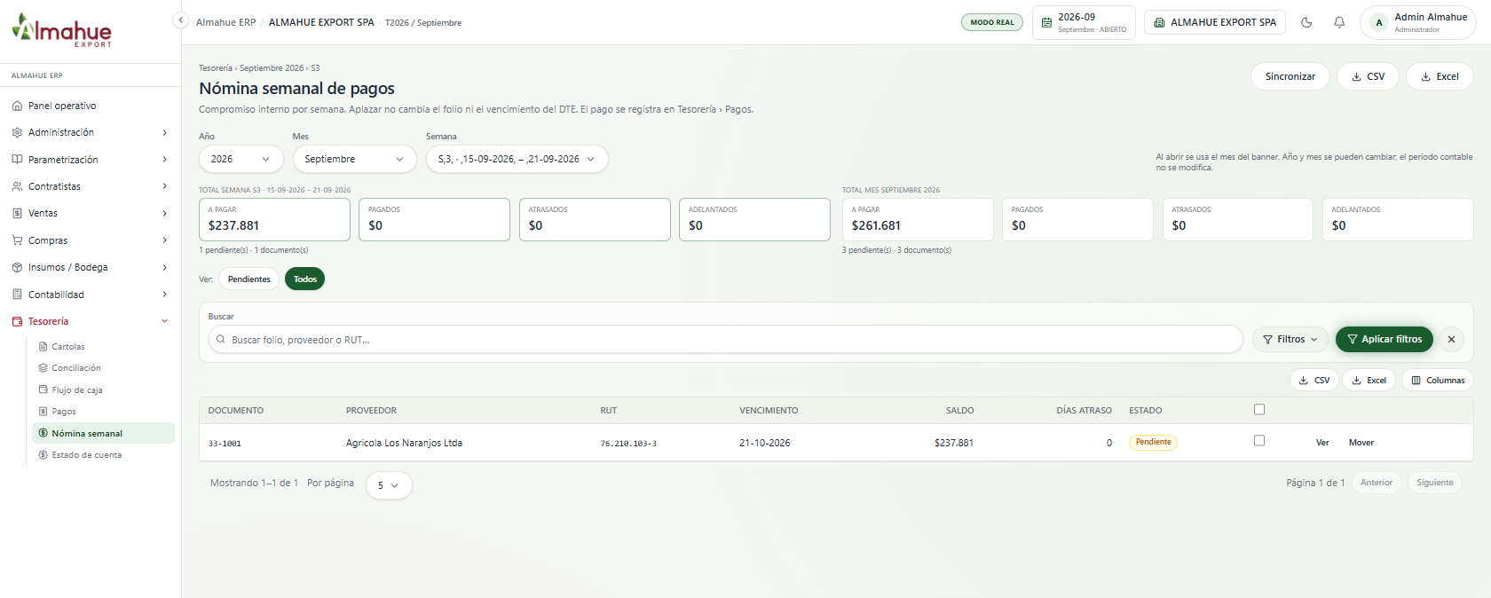The height and width of the screenshot is (598, 1491).
Task: Expand the Contratistas menu
Action: coord(91,186)
